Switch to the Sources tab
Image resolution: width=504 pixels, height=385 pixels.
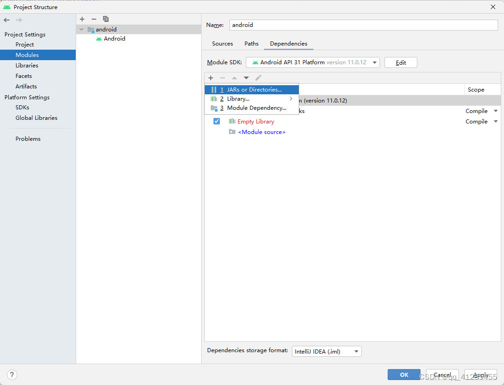(x=222, y=43)
